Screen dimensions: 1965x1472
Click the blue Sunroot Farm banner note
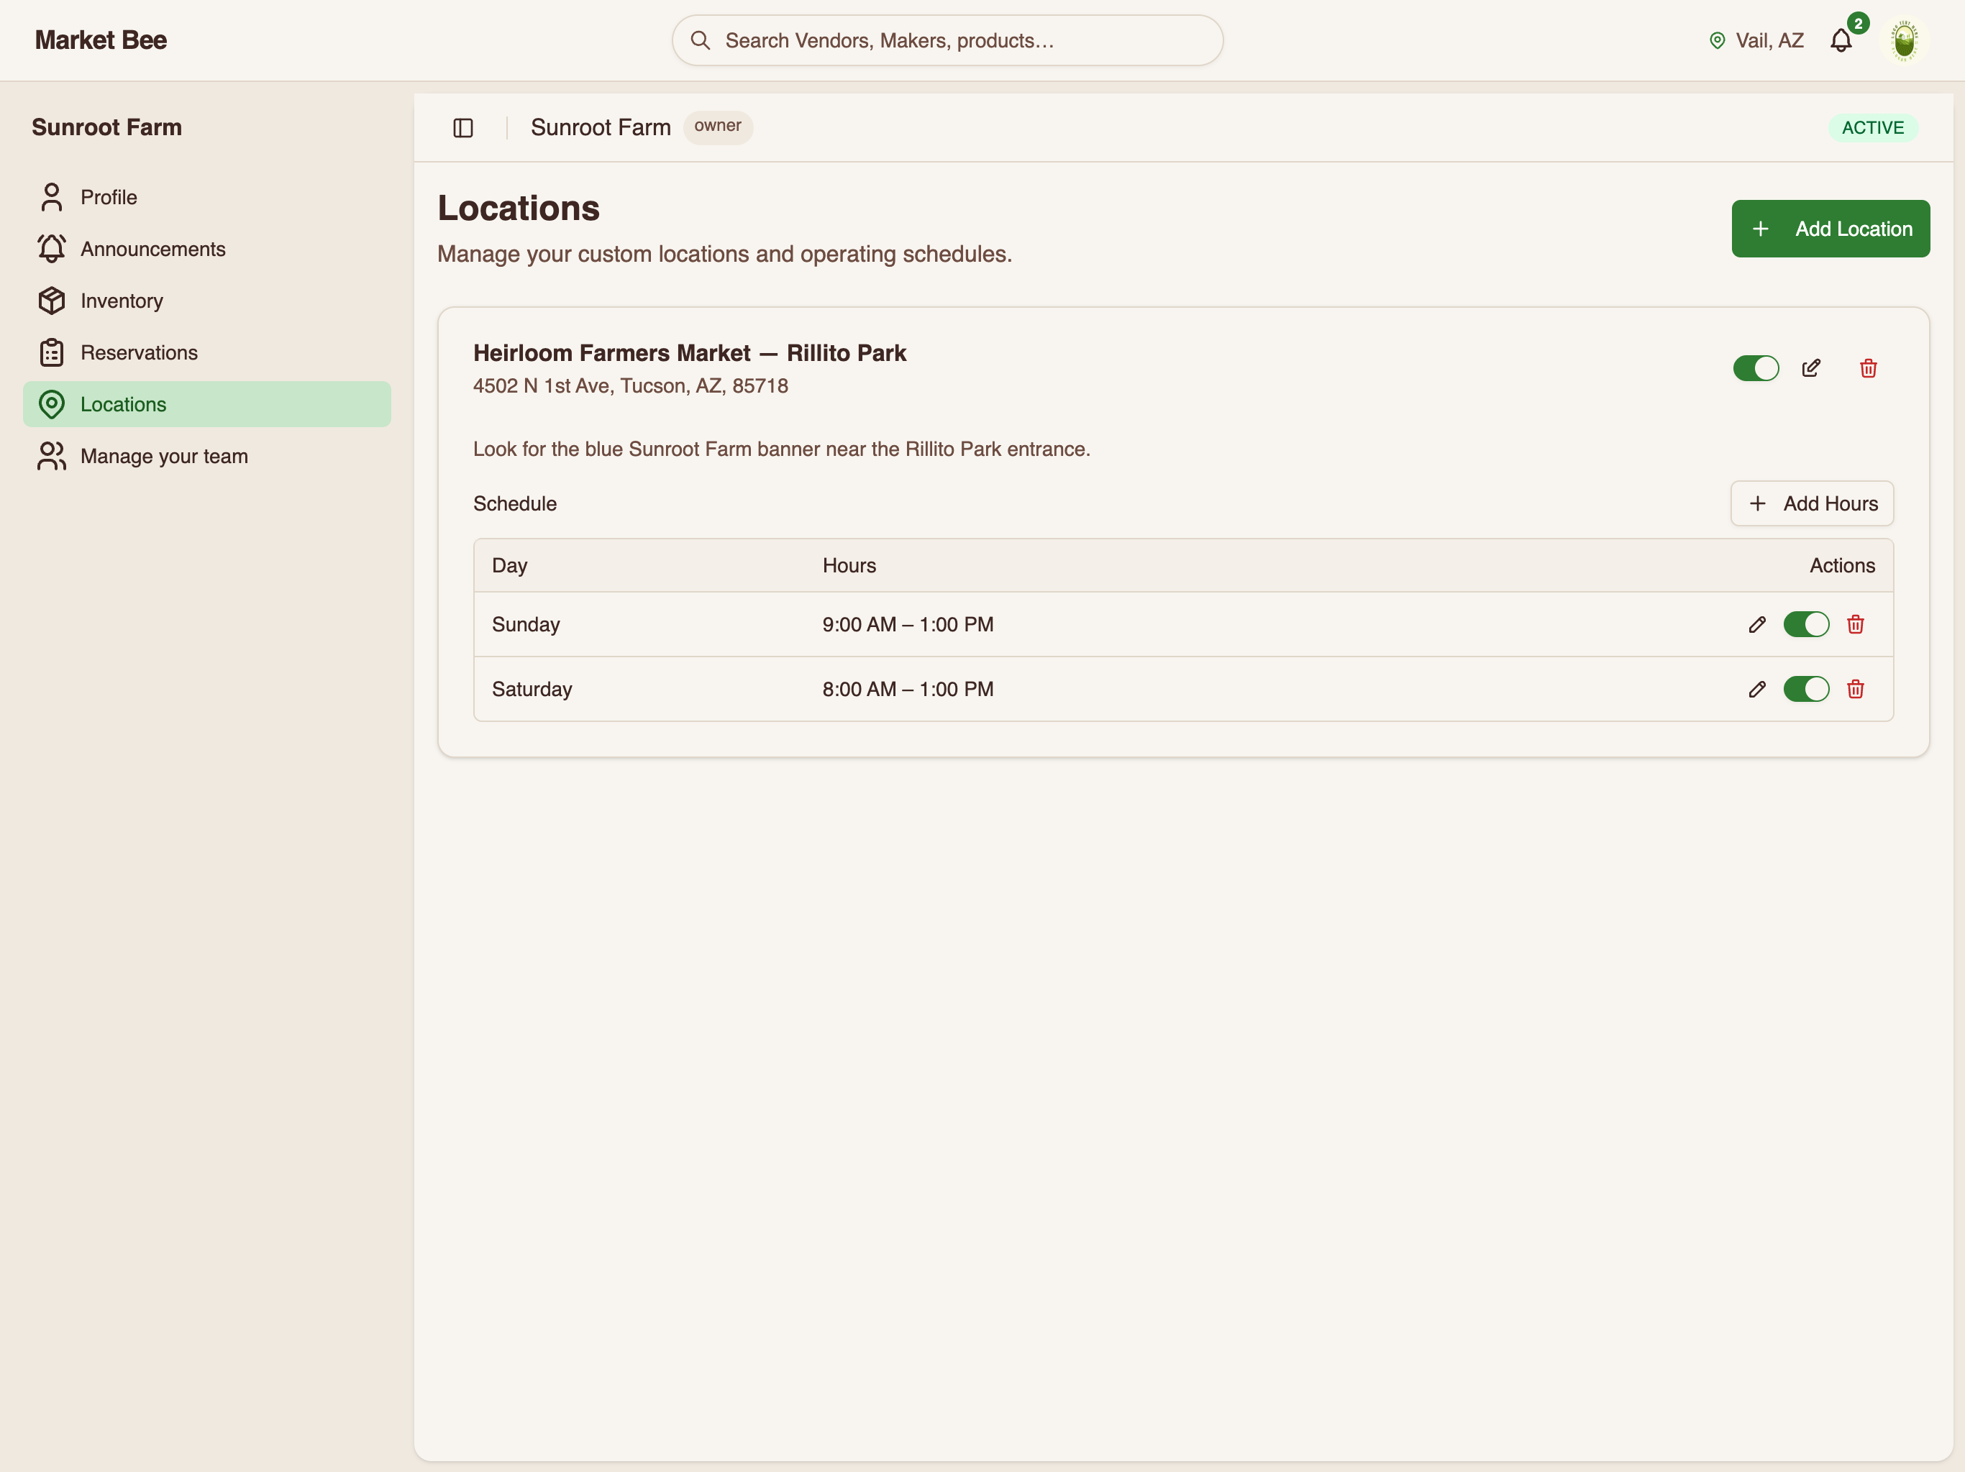[781, 449]
